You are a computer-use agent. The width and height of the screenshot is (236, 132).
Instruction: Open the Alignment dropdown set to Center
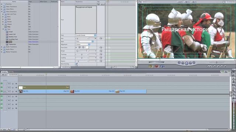pos(83,44)
